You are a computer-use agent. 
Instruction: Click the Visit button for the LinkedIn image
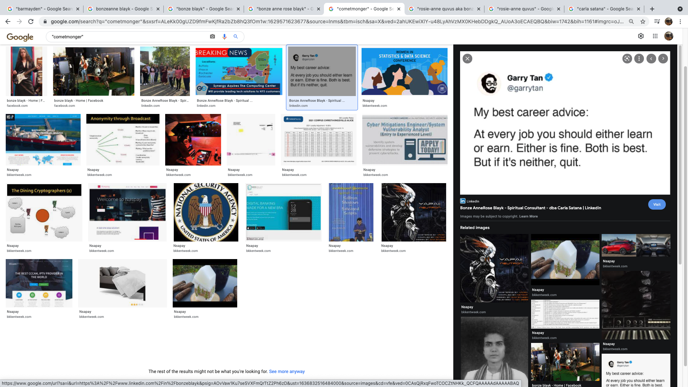[x=656, y=204]
